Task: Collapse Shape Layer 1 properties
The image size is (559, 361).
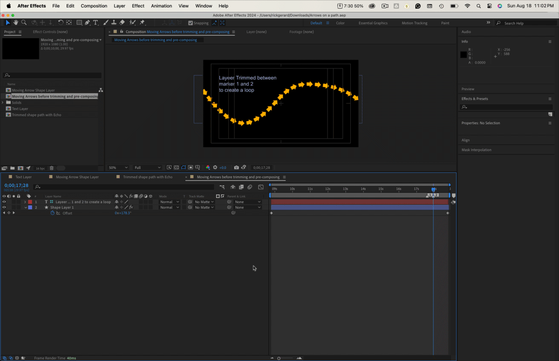Action: coord(25,207)
